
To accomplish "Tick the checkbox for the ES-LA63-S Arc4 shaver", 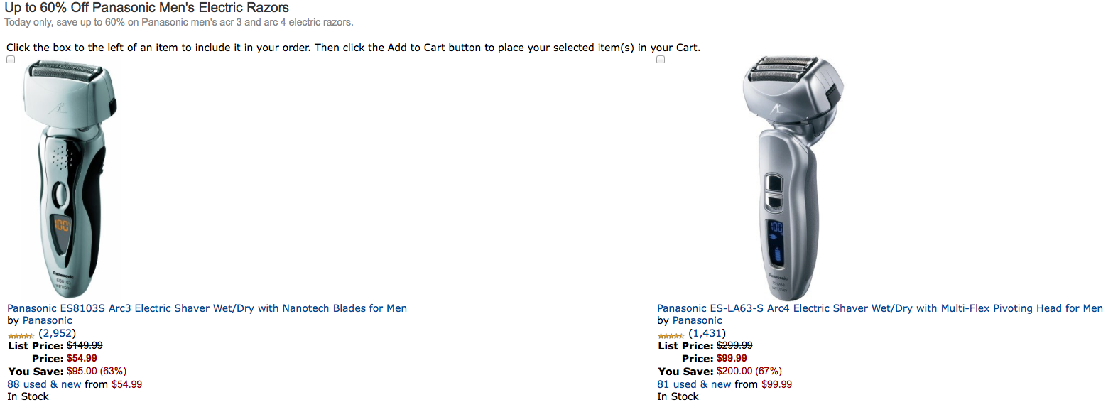I will click(x=661, y=60).
